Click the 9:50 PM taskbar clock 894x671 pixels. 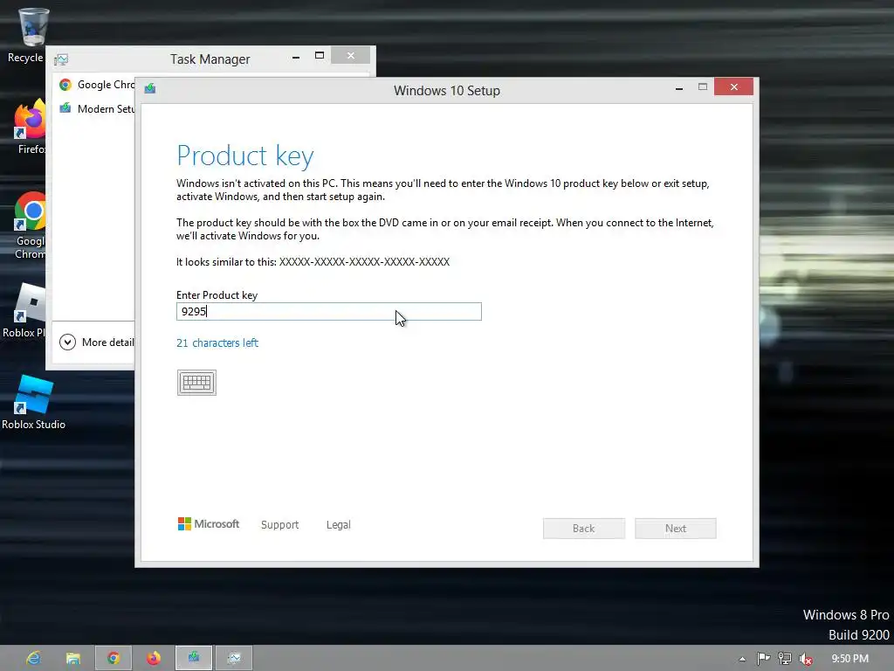(849, 659)
